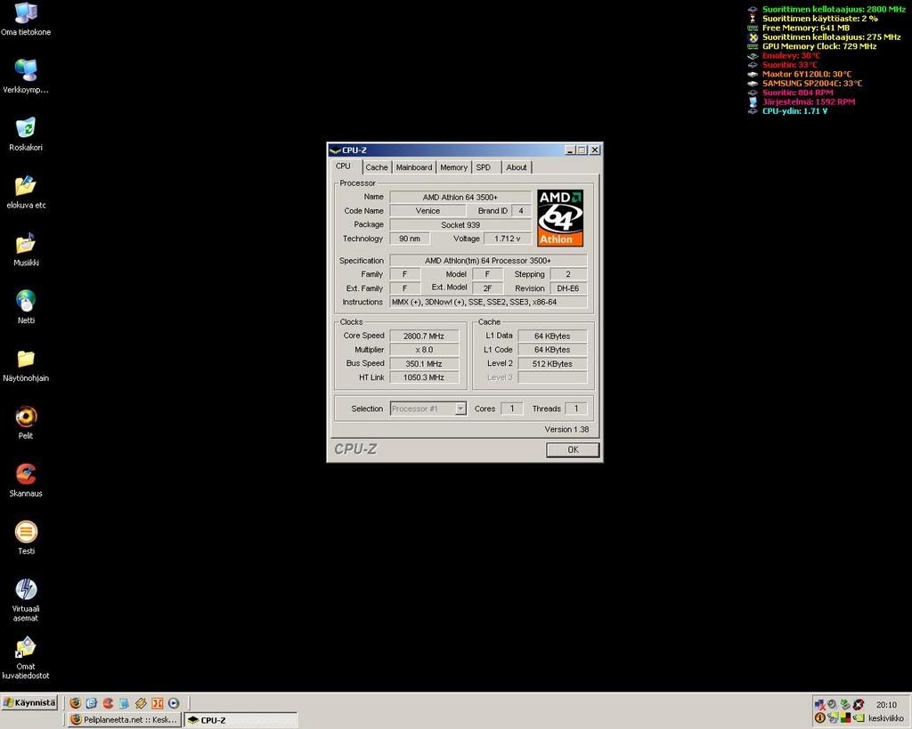The image size is (912, 729).
Task: Open the Processor #1 selection dropdown
Action: (460, 409)
